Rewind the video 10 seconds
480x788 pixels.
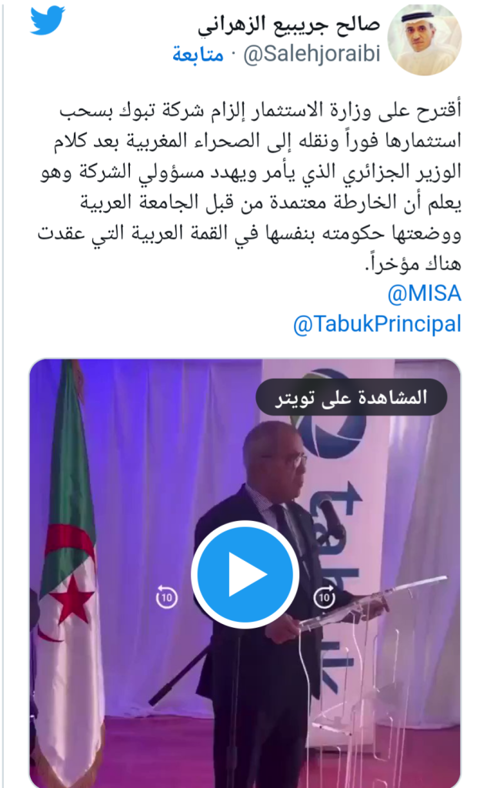tap(167, 596)
